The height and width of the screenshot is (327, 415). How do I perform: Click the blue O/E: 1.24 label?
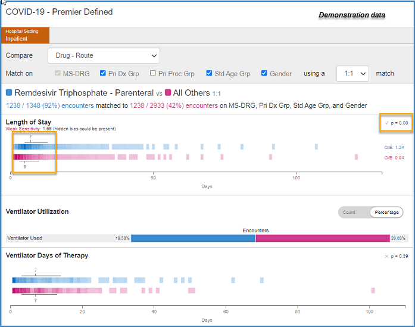tap(394, 148)
